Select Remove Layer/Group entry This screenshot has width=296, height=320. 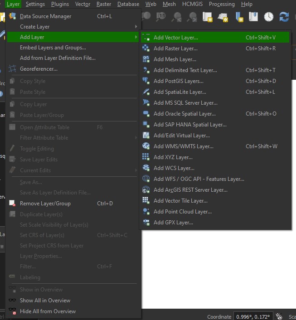point(73,203)
